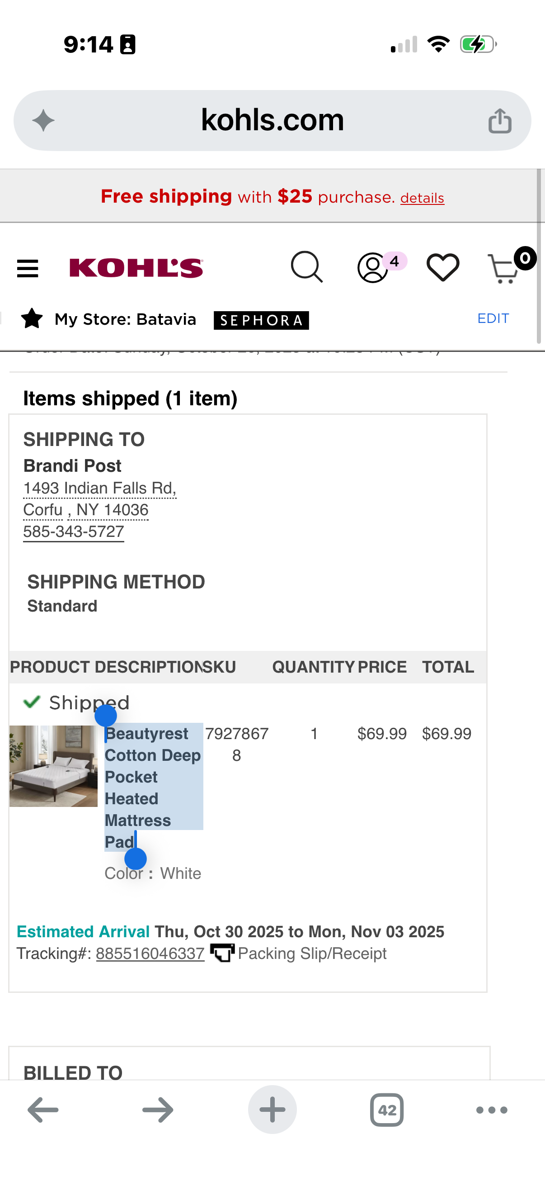This screenshot has width=545, height=1186.
Task: Open the account profile icon
Action: point(372,267)
